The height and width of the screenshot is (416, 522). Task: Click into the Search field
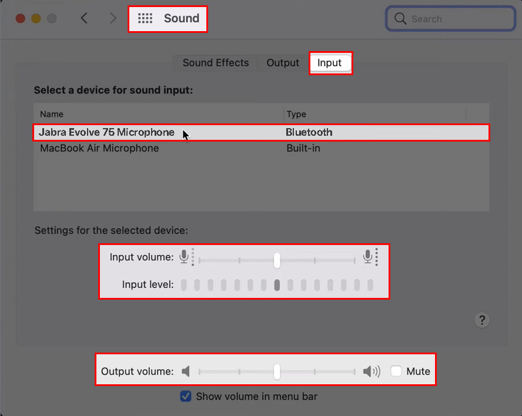coord(450,19)
